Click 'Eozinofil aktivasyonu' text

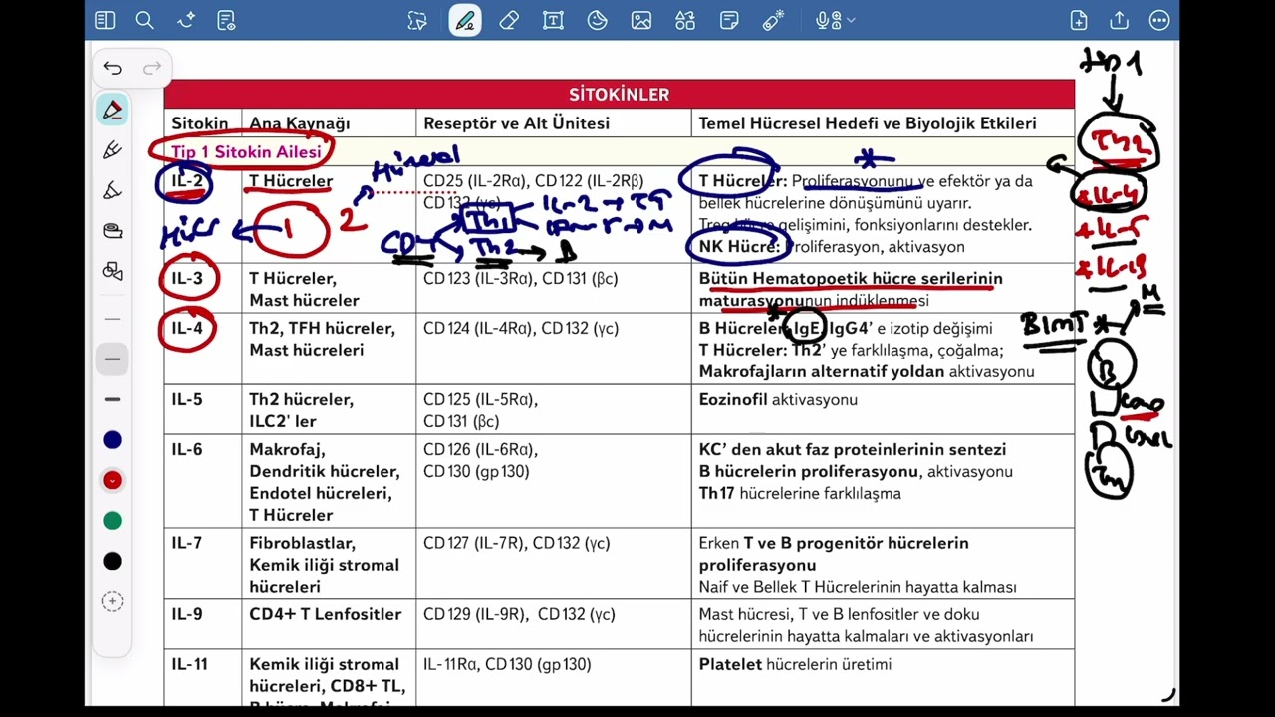(778, 399)
